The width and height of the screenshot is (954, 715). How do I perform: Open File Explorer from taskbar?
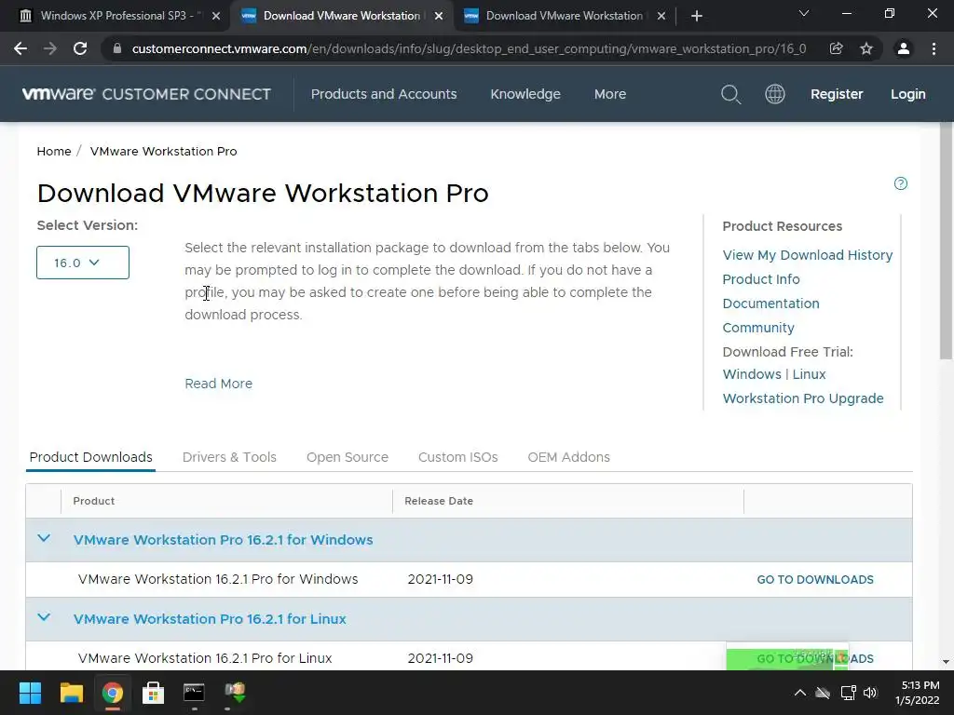coord(71,693)
